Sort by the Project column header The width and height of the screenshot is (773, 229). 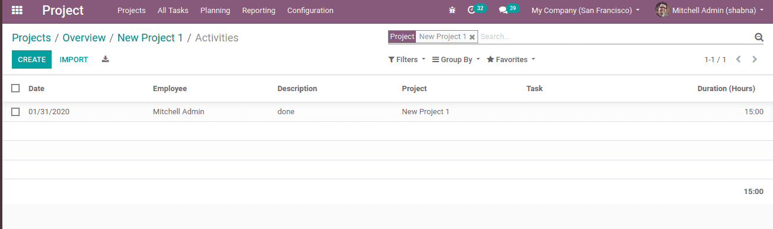click(414, 89)
